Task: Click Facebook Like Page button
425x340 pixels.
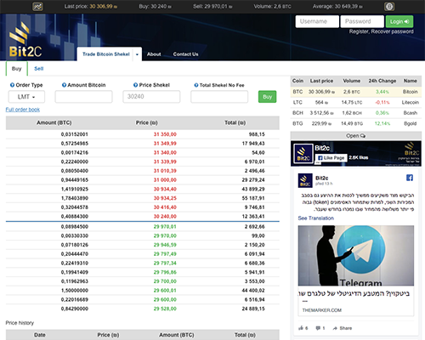Action: click(331, 158)
